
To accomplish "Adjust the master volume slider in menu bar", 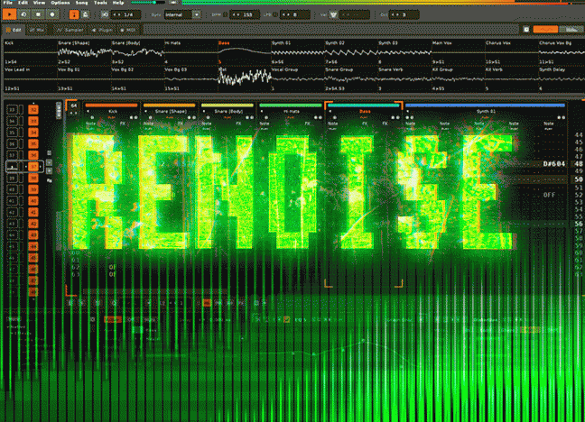I will tap(148, 3).
